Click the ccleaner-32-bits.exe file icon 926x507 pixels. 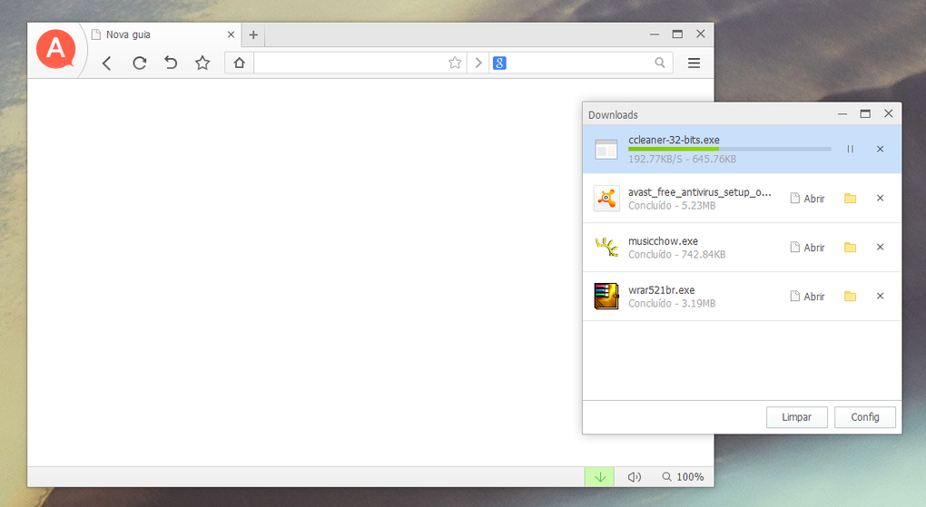pyautogui.click(x=606, y=150)
